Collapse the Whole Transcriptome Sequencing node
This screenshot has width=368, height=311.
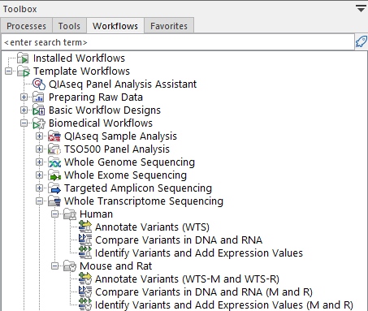(x=39, y=201)
